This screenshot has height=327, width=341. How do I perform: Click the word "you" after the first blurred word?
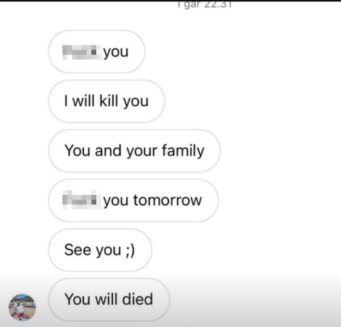click(x=116, y=52)
